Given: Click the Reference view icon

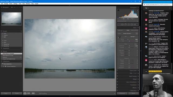Looking at the screenshot, I should (x=33, y=93).
